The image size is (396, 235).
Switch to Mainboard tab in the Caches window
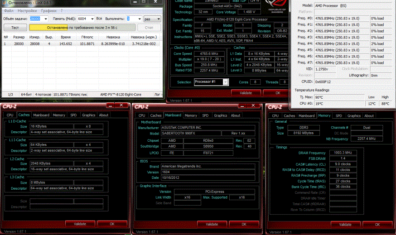tap(41, 115)
